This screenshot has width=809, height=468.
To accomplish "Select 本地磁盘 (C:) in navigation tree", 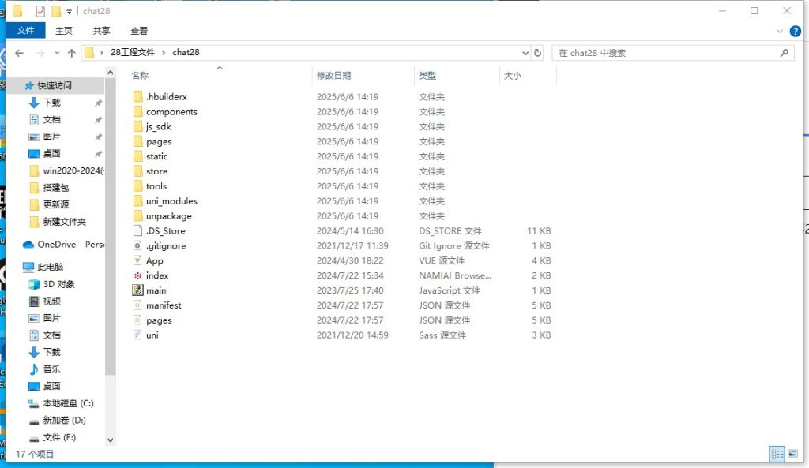I will tap(68, 403).
